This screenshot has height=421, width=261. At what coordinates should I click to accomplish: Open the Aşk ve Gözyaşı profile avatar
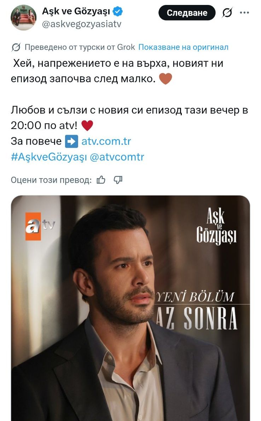tap(23, 17)
